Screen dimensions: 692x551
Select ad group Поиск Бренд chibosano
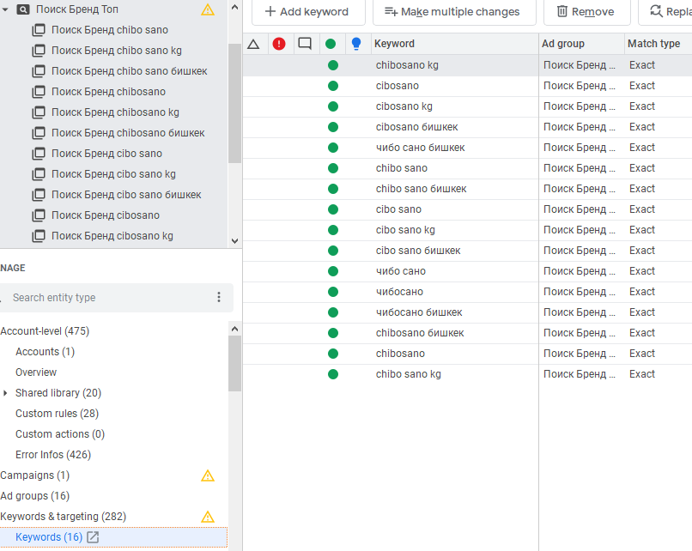click(108, 92)
